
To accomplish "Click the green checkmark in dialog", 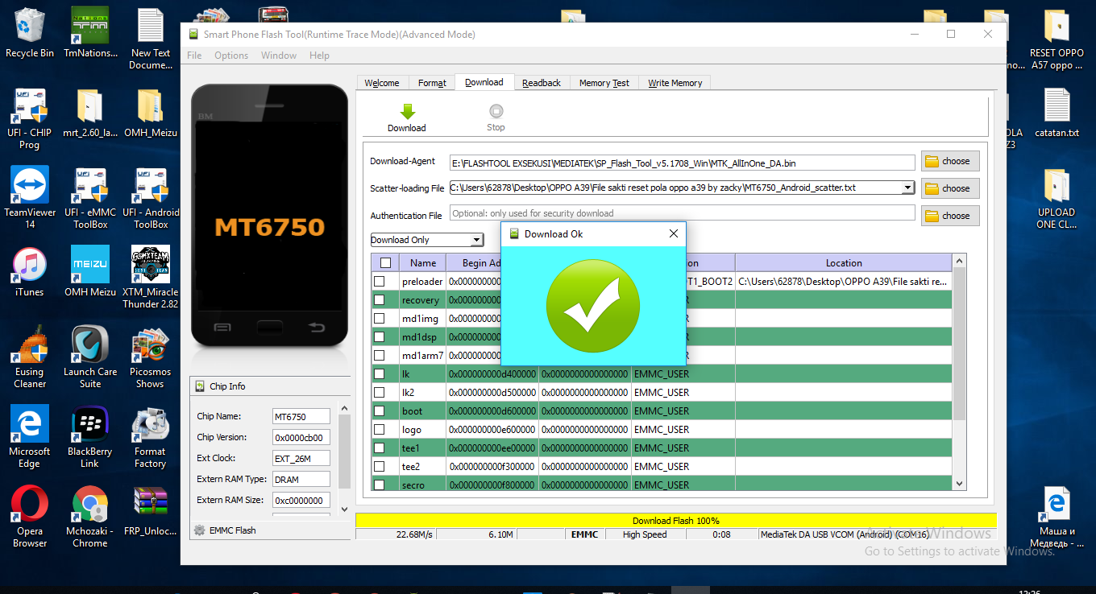I will (x=593, y=306).
